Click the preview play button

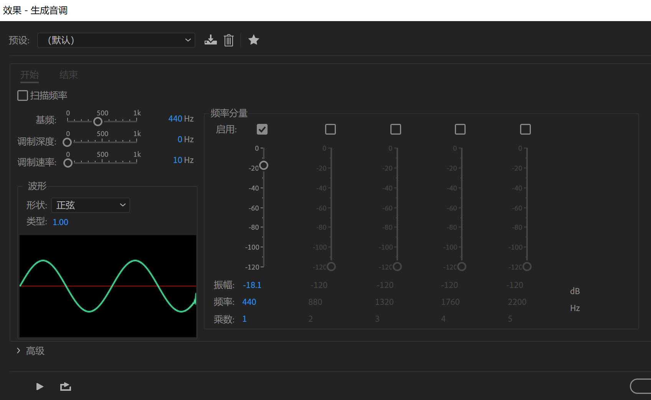tap(40, 387)
